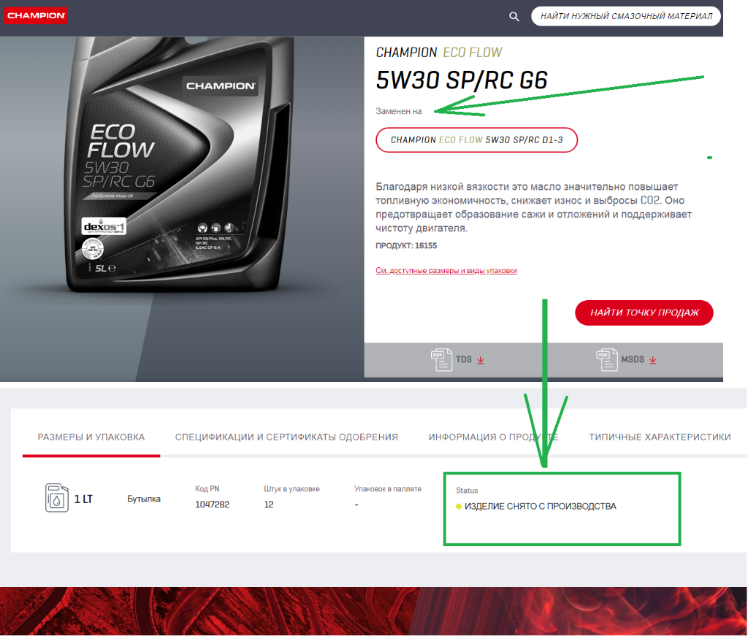Click the PN code value '1047282'
The width and height of the screenshot is (748, 636).
click(x=213, y=505)
